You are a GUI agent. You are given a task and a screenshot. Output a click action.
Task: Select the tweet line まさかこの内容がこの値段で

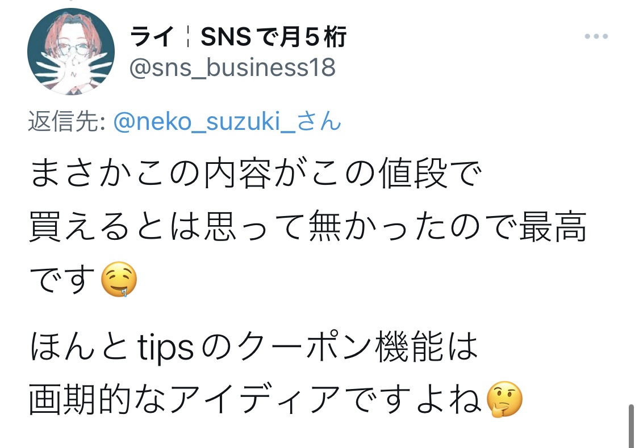click(256, 174)
